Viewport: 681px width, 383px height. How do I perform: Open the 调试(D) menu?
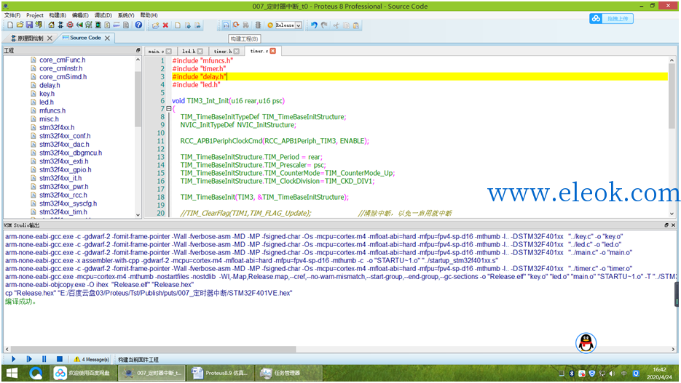[103, 15]
